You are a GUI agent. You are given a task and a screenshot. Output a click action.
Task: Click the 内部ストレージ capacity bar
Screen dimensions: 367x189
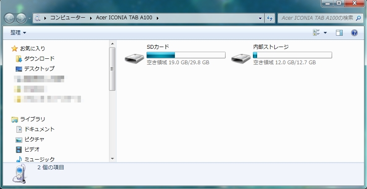pyautogui.click(x=292, y=55)
